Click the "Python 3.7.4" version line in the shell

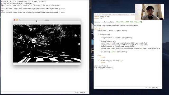point(24,2)
